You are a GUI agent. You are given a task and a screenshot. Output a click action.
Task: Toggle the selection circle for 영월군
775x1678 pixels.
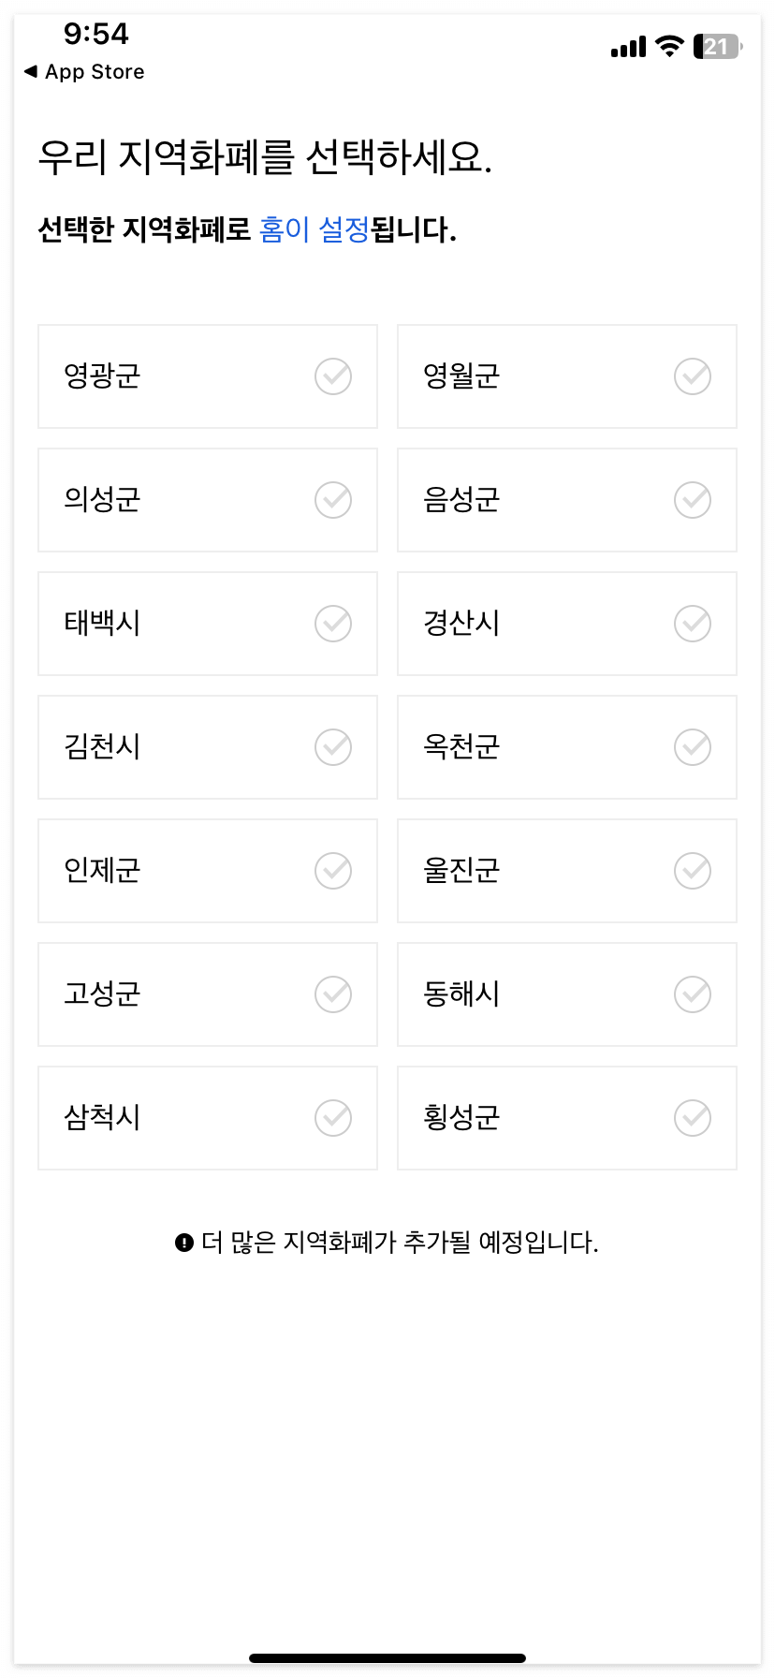[692, 376]
